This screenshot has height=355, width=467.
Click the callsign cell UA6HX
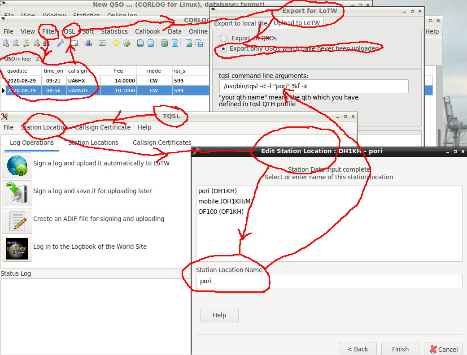coord(77,81)
